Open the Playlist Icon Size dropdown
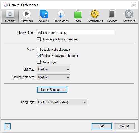The image size is (139, 133). (x=54, y=77)
